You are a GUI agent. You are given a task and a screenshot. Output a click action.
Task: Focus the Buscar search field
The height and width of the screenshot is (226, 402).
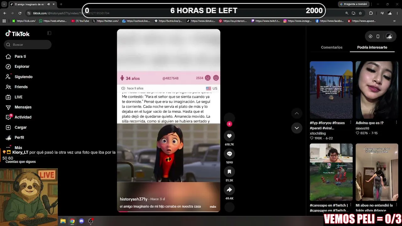28,45
